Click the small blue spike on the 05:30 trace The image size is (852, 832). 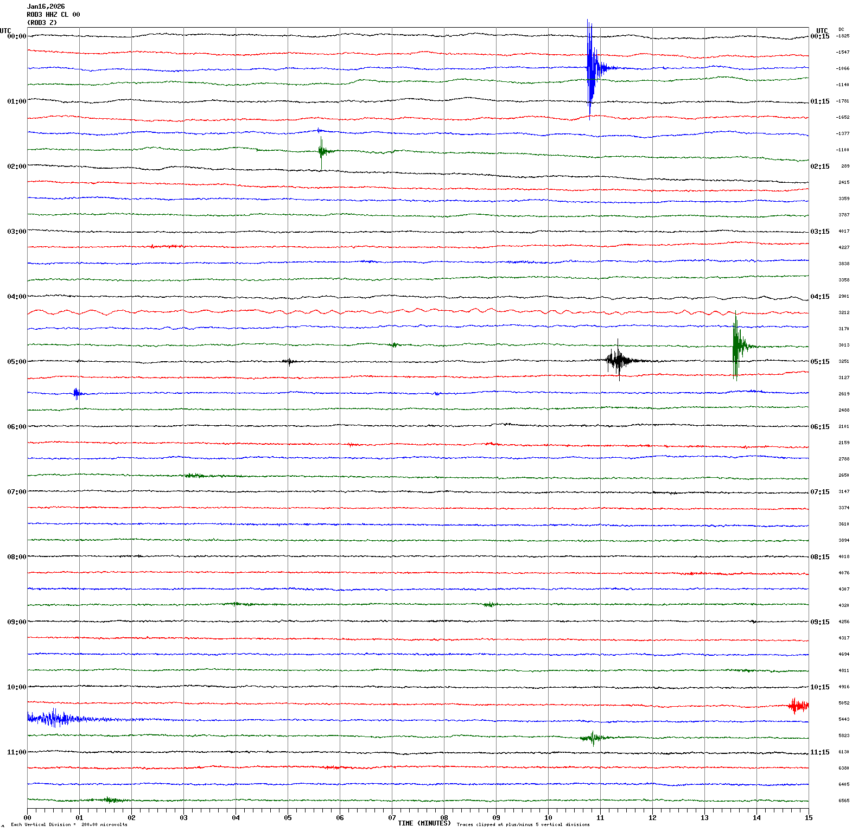tap(77, 393)
